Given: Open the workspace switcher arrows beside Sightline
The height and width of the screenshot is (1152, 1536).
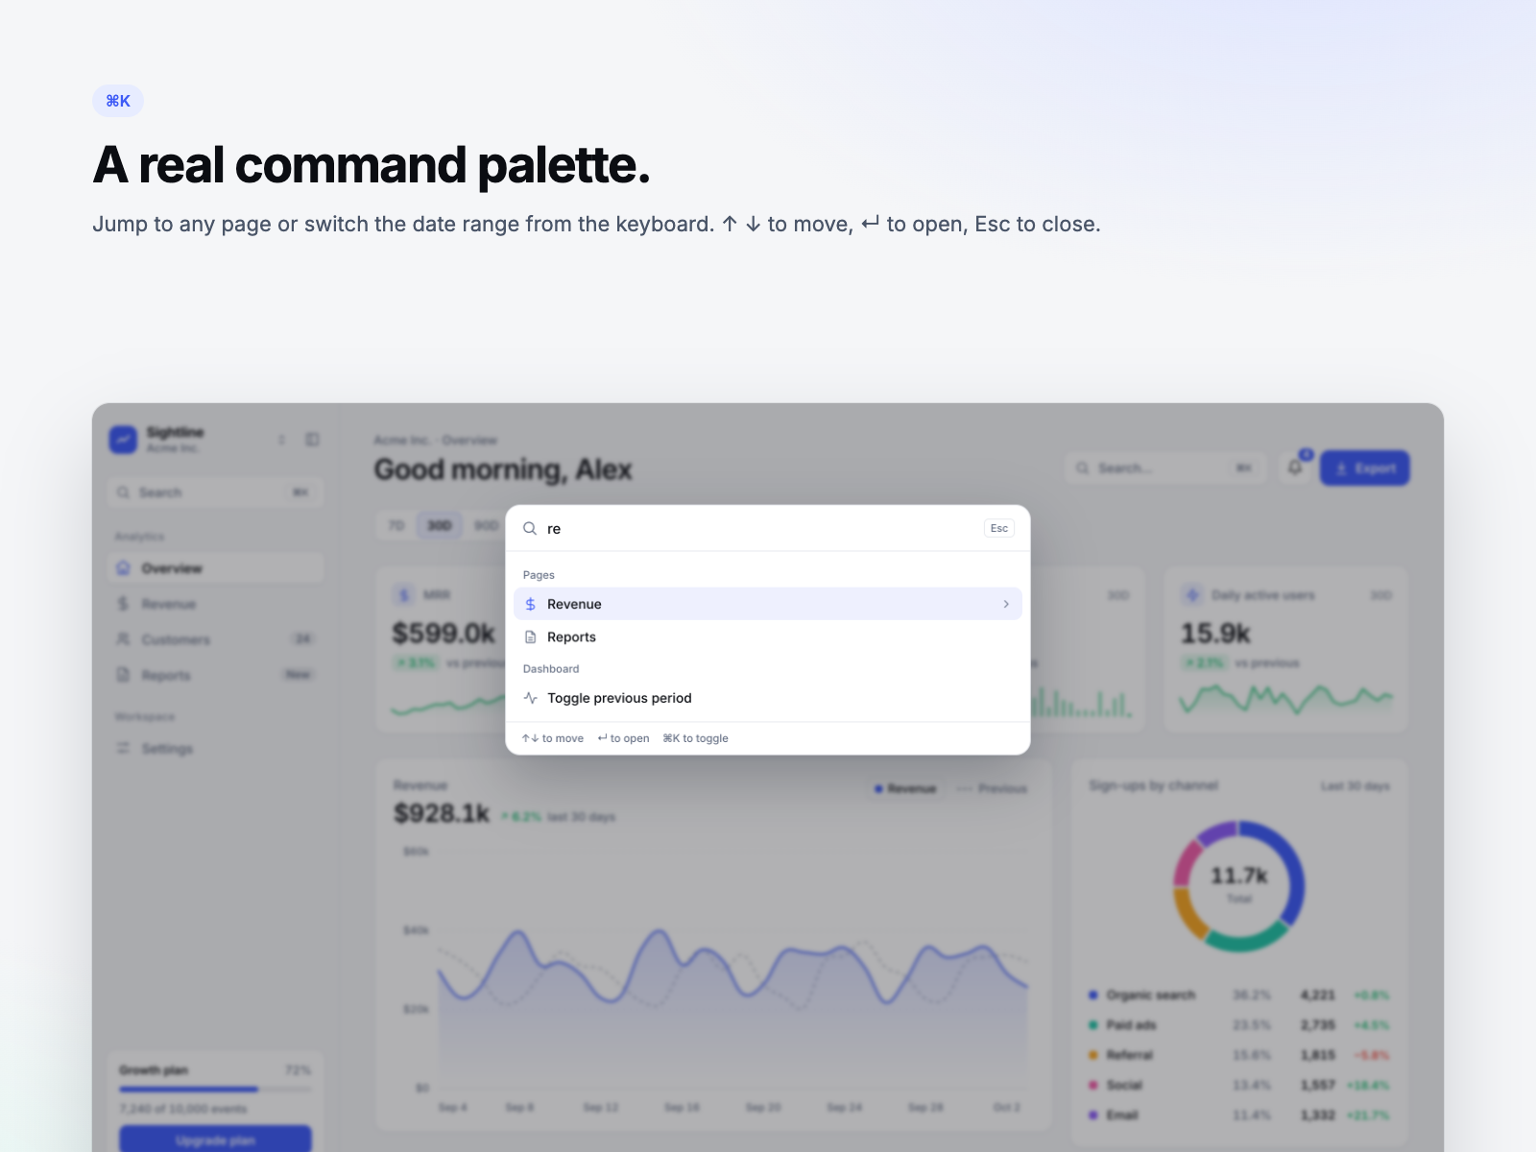Looking at the screenshot, I should (281, 440).
